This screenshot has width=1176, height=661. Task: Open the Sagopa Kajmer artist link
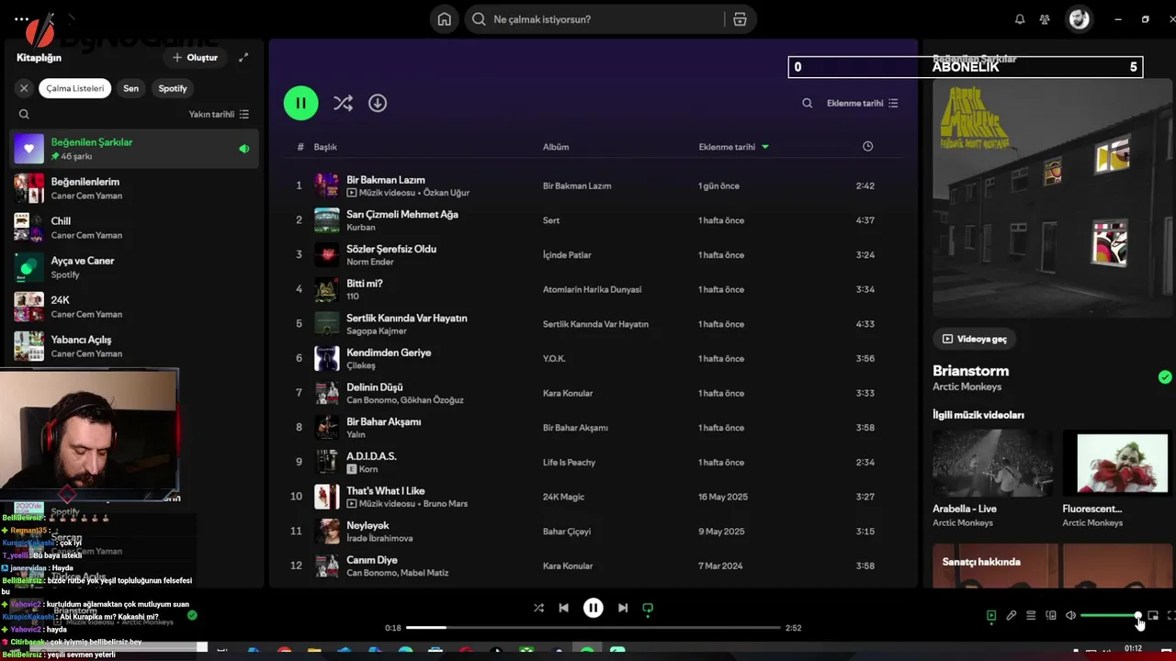click(376, 331)
